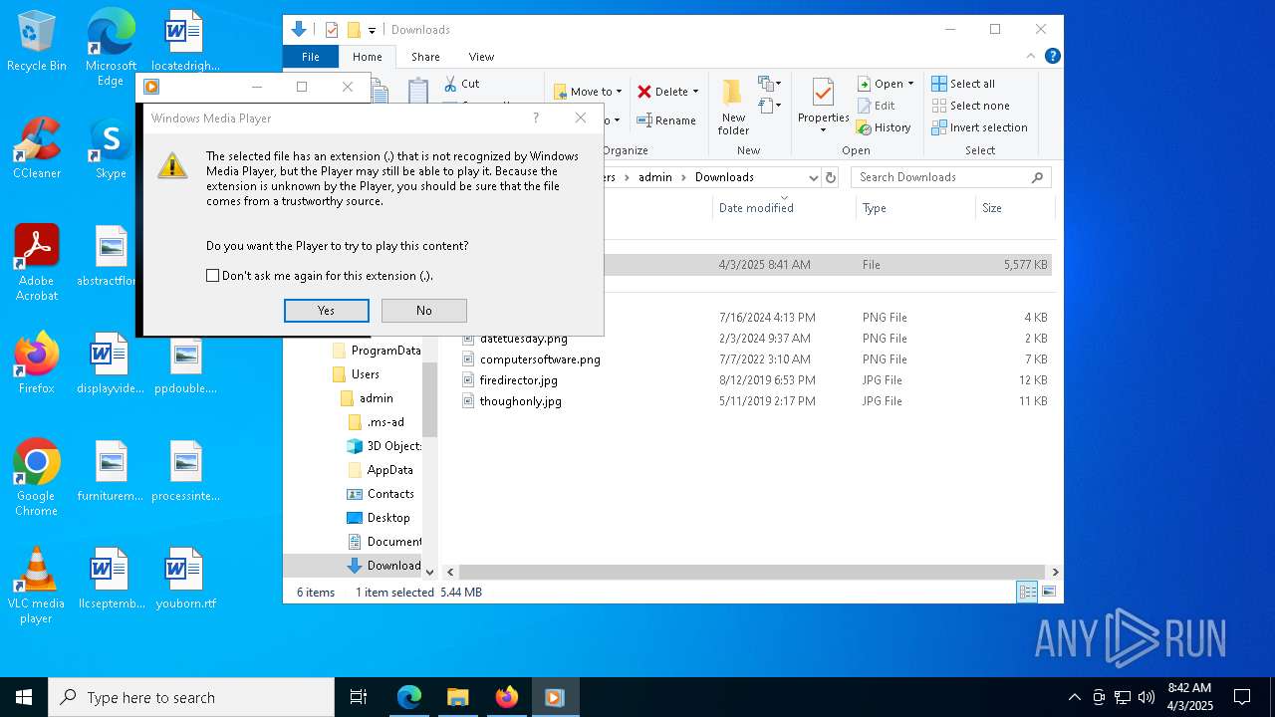
Task: Select the file computersoftware.png
Action: point(540,359)
